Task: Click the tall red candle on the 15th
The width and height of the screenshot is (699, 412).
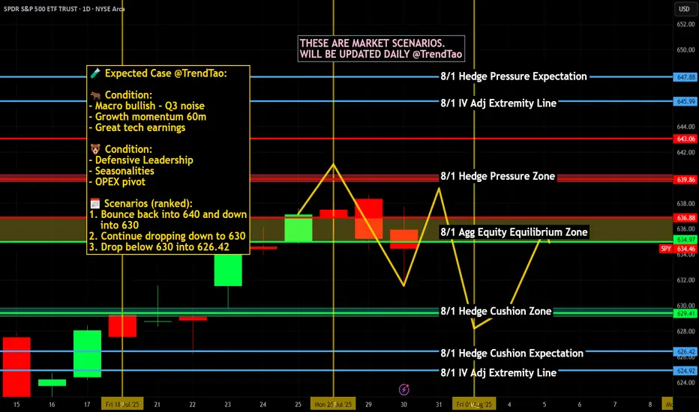Action: tap(16, 366)
